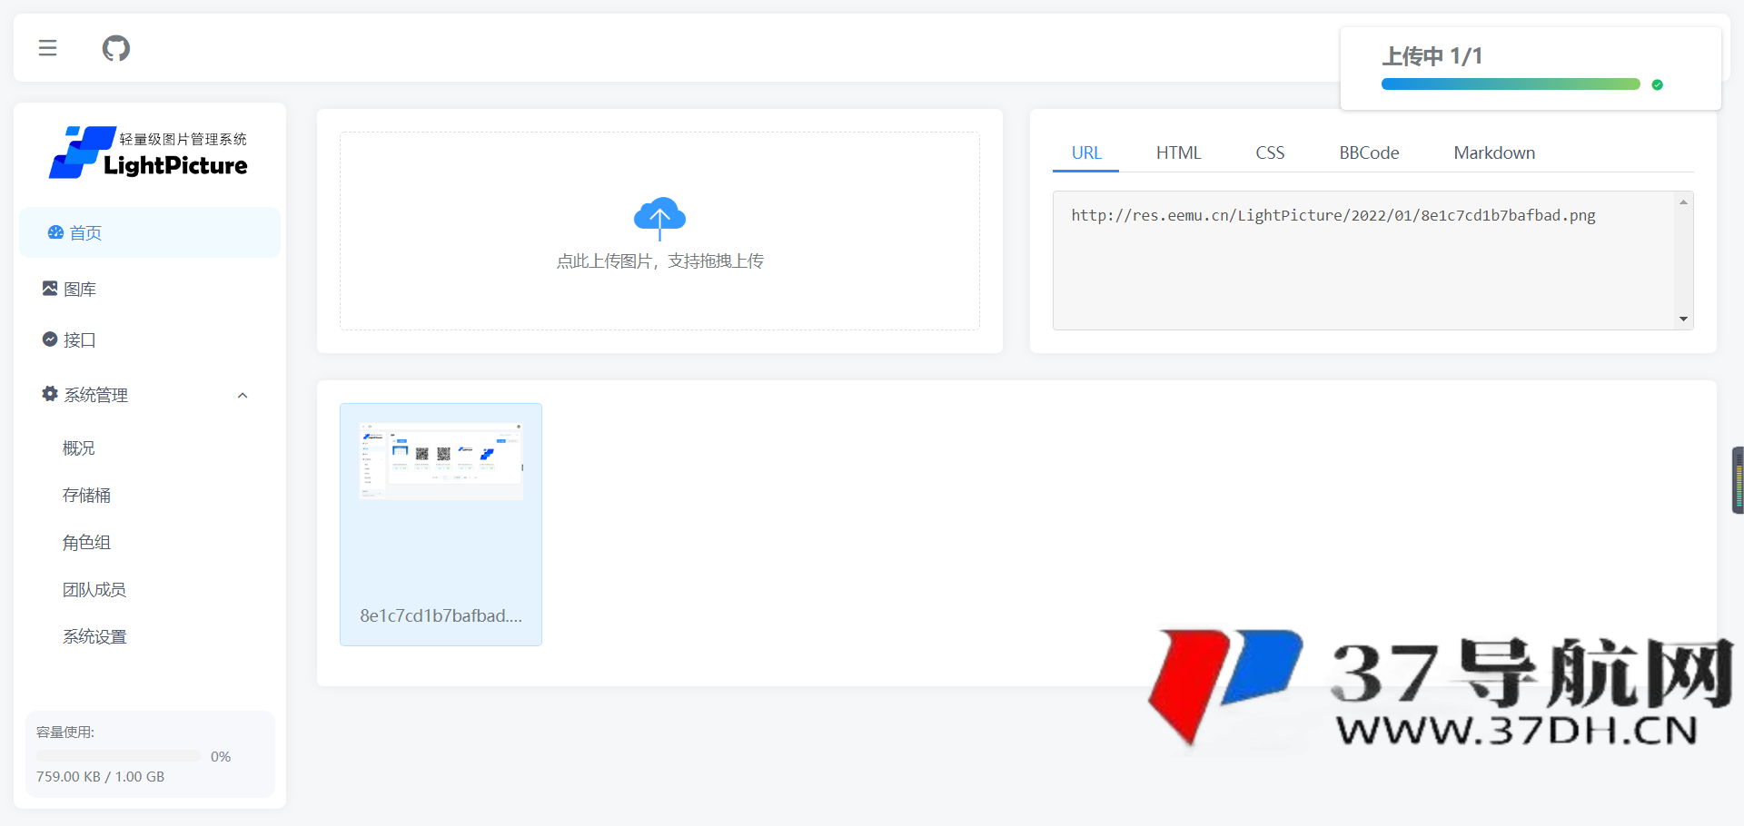Open 系统设置 system settings
This screenshot has width=1744, height=826.
click(x=94, y=637)
